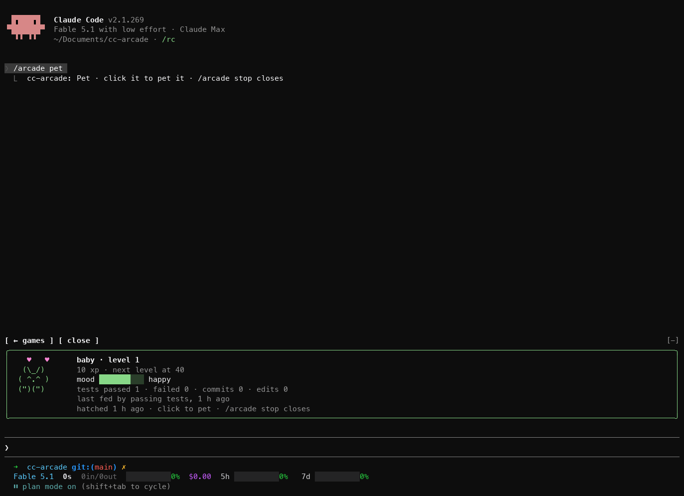Close the arcade panel with close button
The height and width of the screenshot is (496, 684).
tap(79, 340)
